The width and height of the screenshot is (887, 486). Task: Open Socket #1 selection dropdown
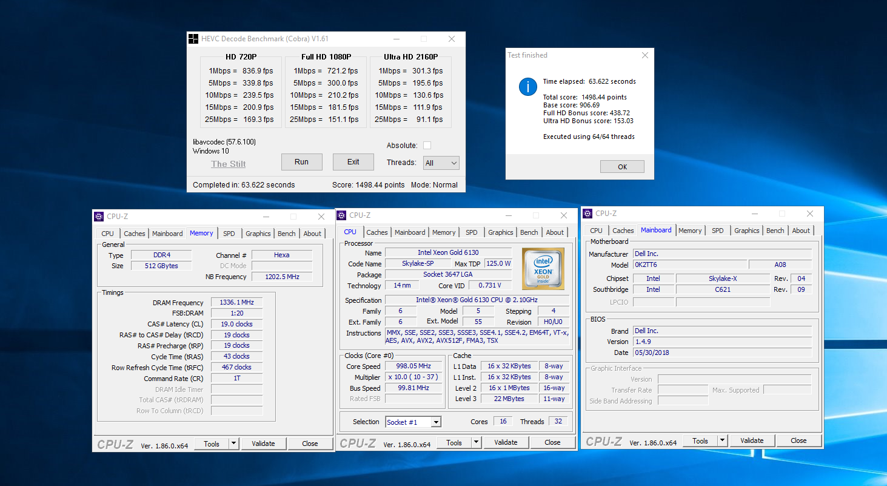click(x=413, y=422)
